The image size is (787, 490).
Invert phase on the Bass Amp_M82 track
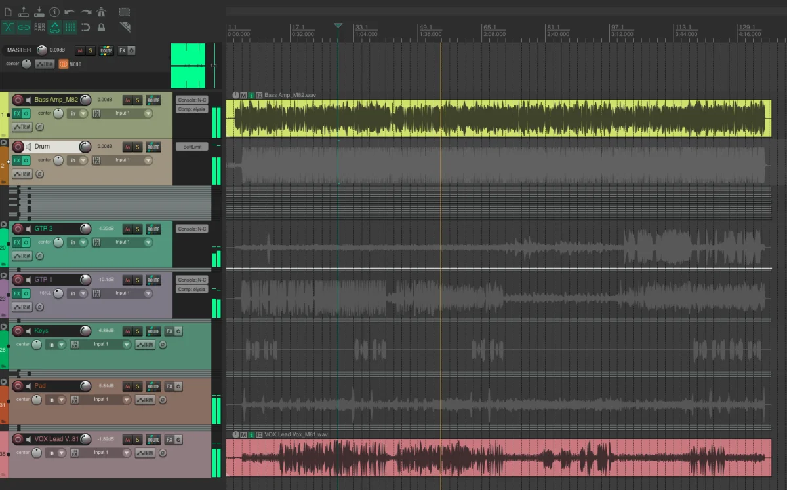40,127
